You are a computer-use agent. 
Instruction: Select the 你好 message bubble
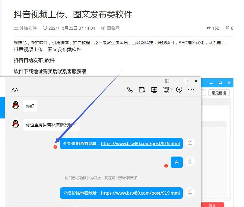[30, 106]
